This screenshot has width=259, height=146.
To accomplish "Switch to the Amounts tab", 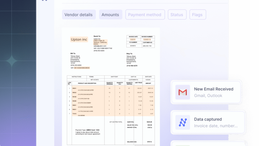I will point(110,15).
